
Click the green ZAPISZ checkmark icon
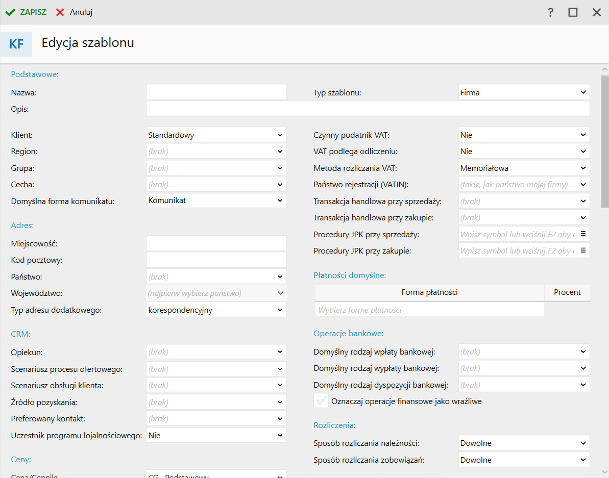tap(10, 12)
